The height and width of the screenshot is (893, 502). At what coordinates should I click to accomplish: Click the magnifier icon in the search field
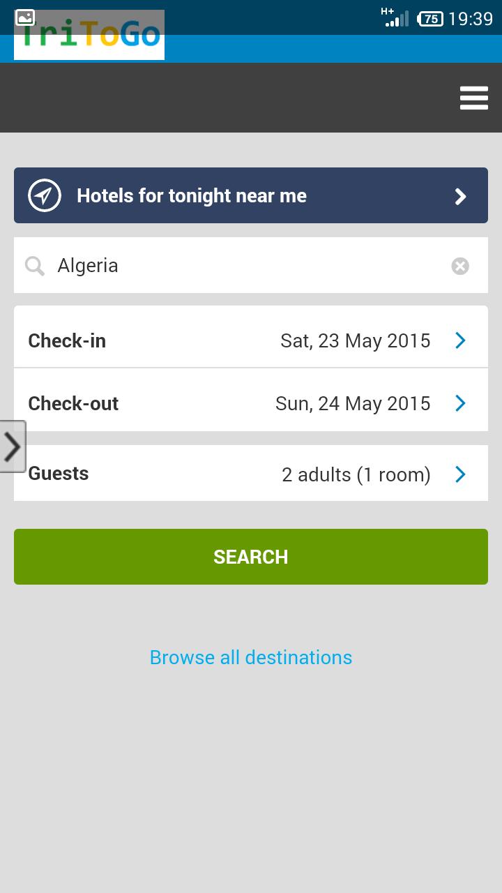click(35, 266)
